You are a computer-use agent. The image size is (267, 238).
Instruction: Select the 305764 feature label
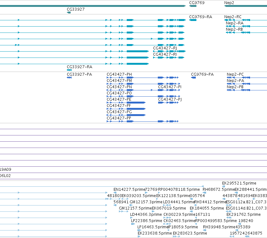tap(197, 196)
